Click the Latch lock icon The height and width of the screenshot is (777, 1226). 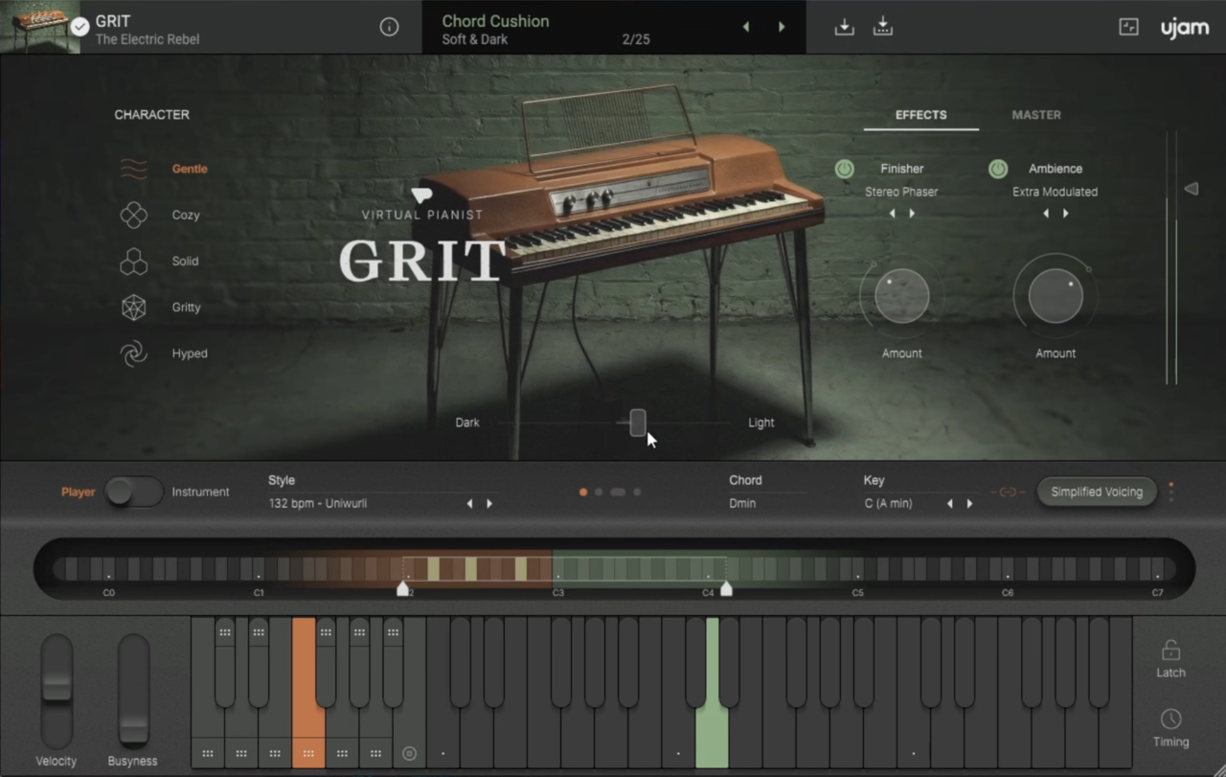pos(1170,651)
